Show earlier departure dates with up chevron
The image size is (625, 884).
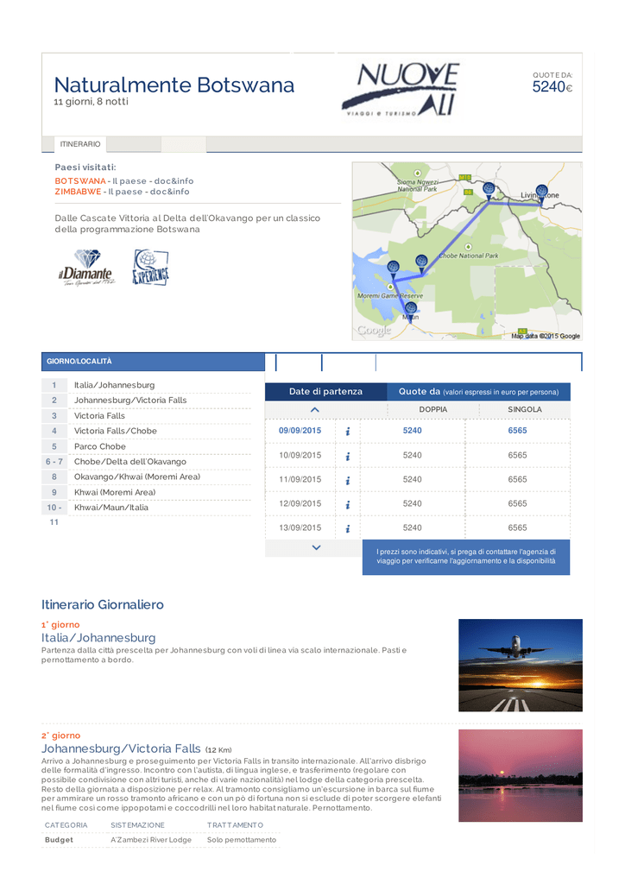315,410
